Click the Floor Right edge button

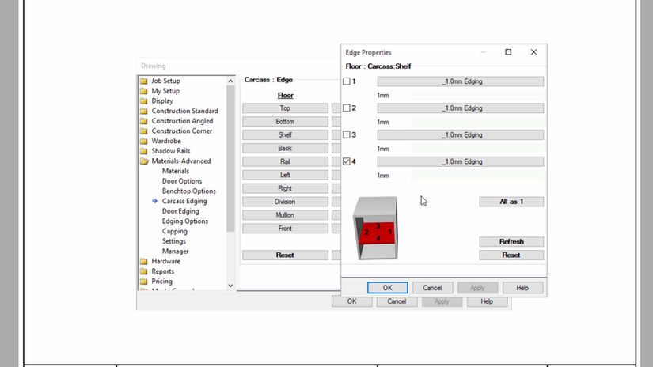coord(285,188)
